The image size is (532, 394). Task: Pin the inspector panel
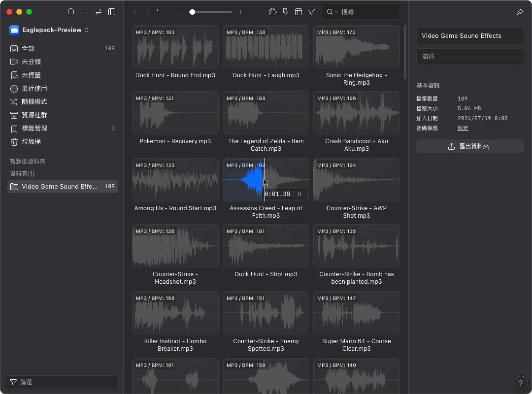[520, 12]
